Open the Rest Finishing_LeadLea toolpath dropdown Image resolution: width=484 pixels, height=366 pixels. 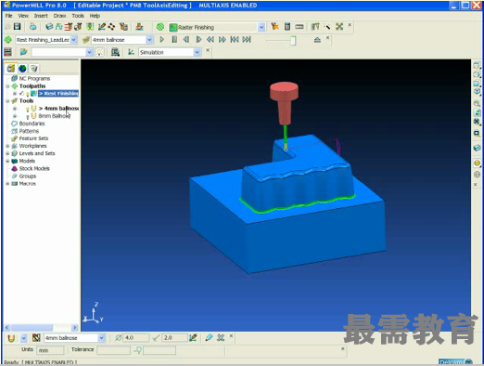point(73,40)
